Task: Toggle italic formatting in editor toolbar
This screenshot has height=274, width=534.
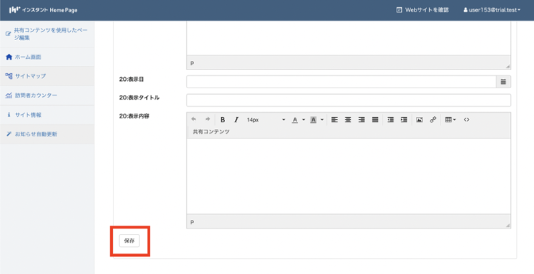Action: pos(236,120)
